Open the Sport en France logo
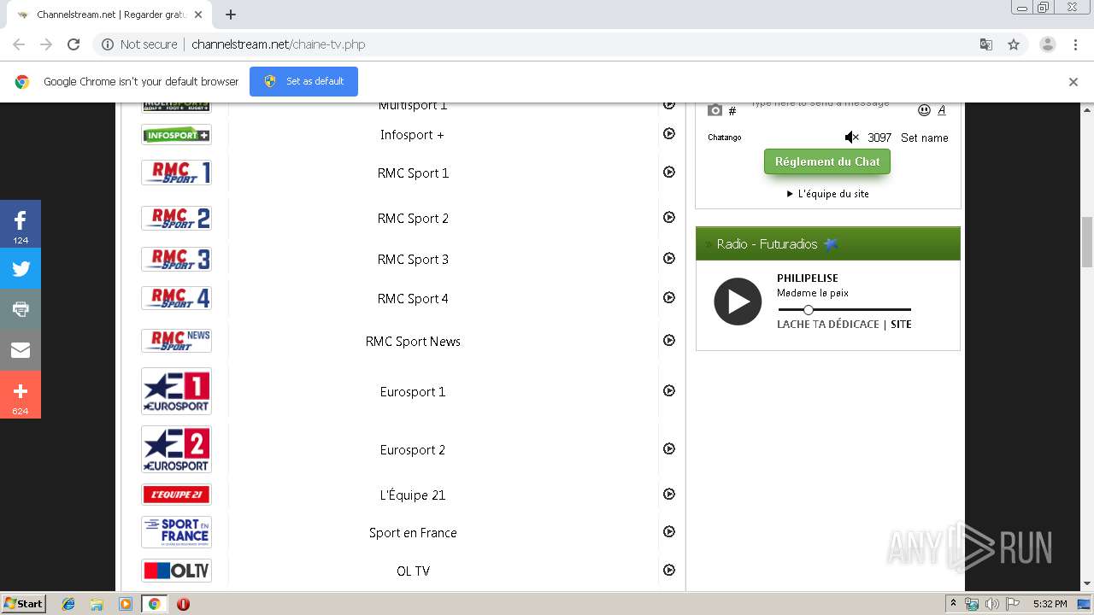Image resolution: width=1094 pixels, height=615 pixels. (176, 532)
